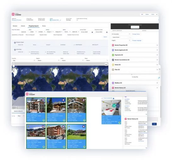Toggle the Apartment property type checkbox

[74, 45]
